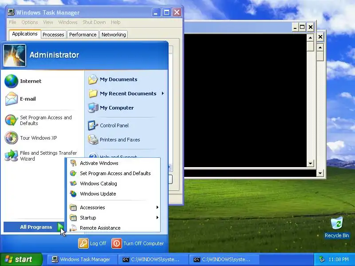Switch to first C:\WINDOWS\syste... taskbar button

click(153, 259)
